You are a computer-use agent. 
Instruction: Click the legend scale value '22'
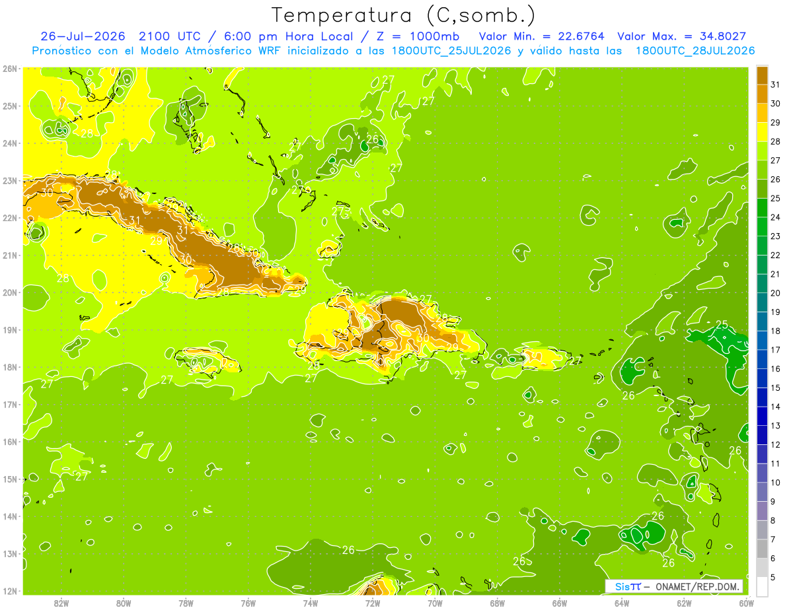pos(776,255)
